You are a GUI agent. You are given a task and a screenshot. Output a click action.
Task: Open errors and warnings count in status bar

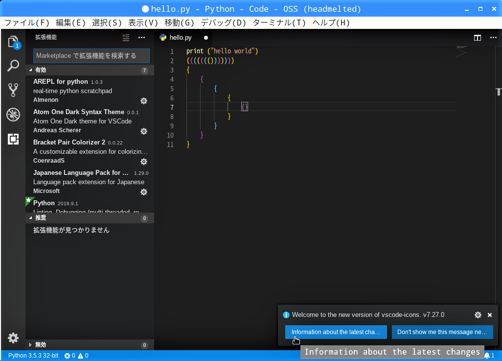tap(76, 356)
